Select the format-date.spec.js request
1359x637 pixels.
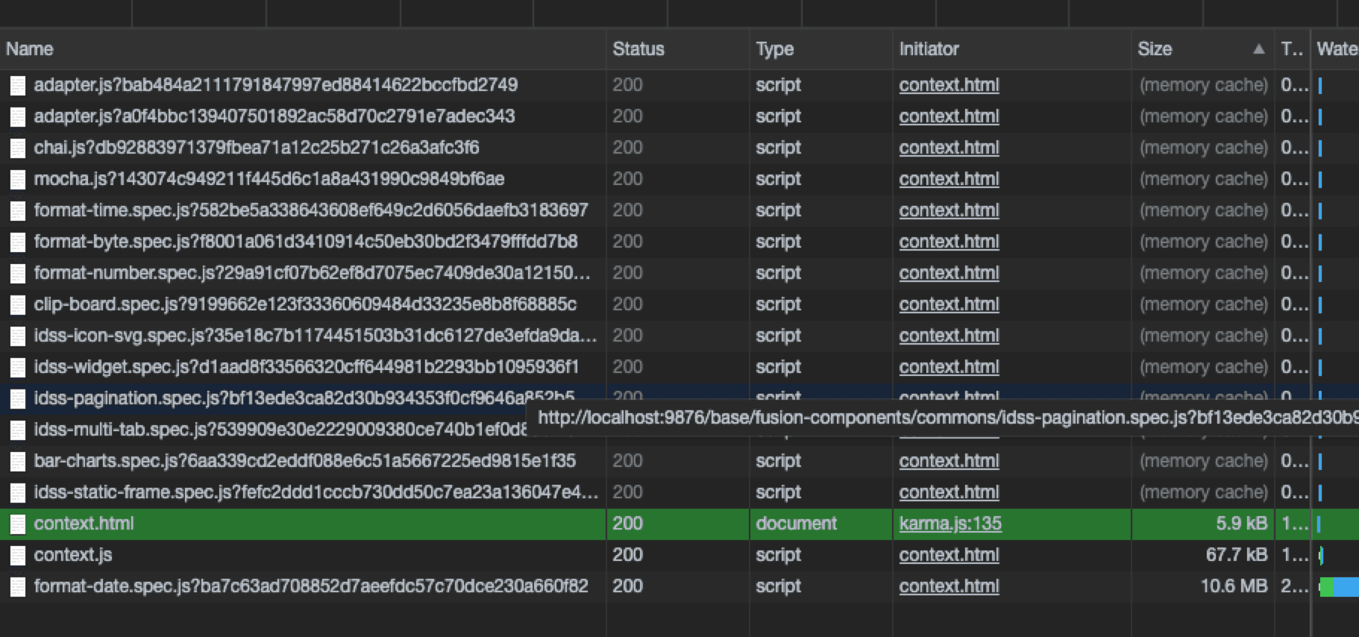click(310, 586)
